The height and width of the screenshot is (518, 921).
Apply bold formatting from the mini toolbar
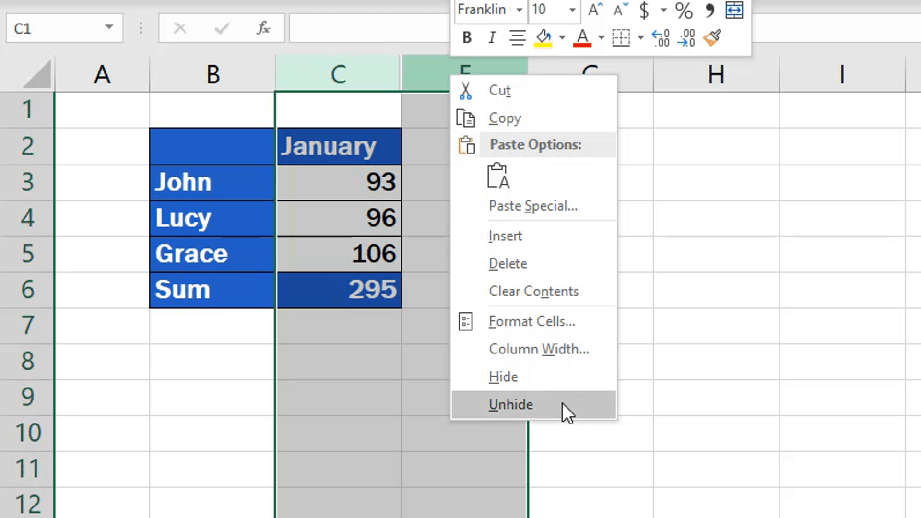pos(466,38)
